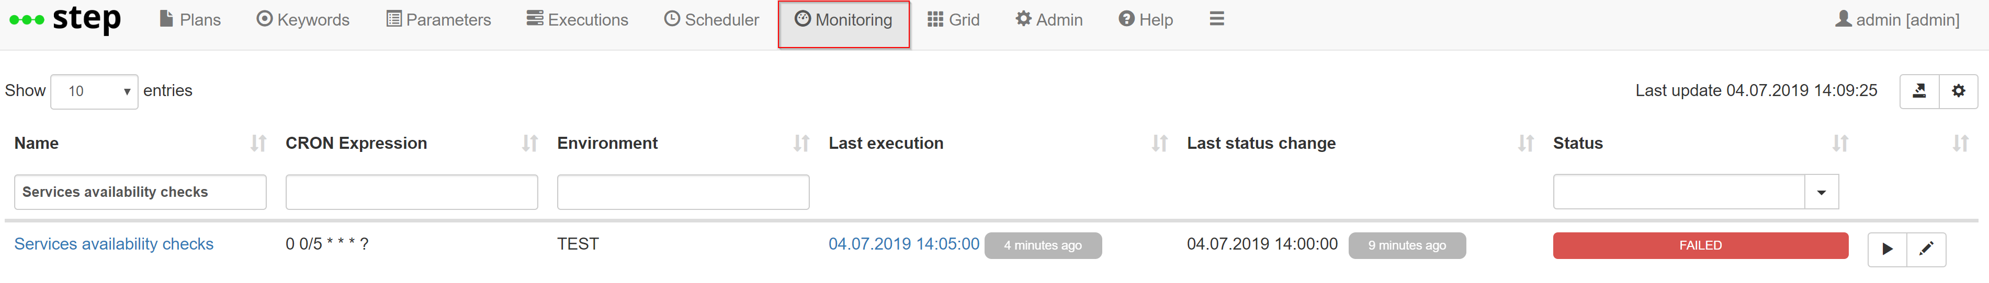This screenshot has width=1989, height=283.
Task: Open table settings via the gear icon
Action: 1959,91
